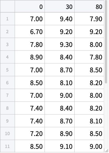Image resolution: width=109 pixels, height=153 pixels.
Task: Click cell 9.10 in row 11
Action: click(60, 146)
